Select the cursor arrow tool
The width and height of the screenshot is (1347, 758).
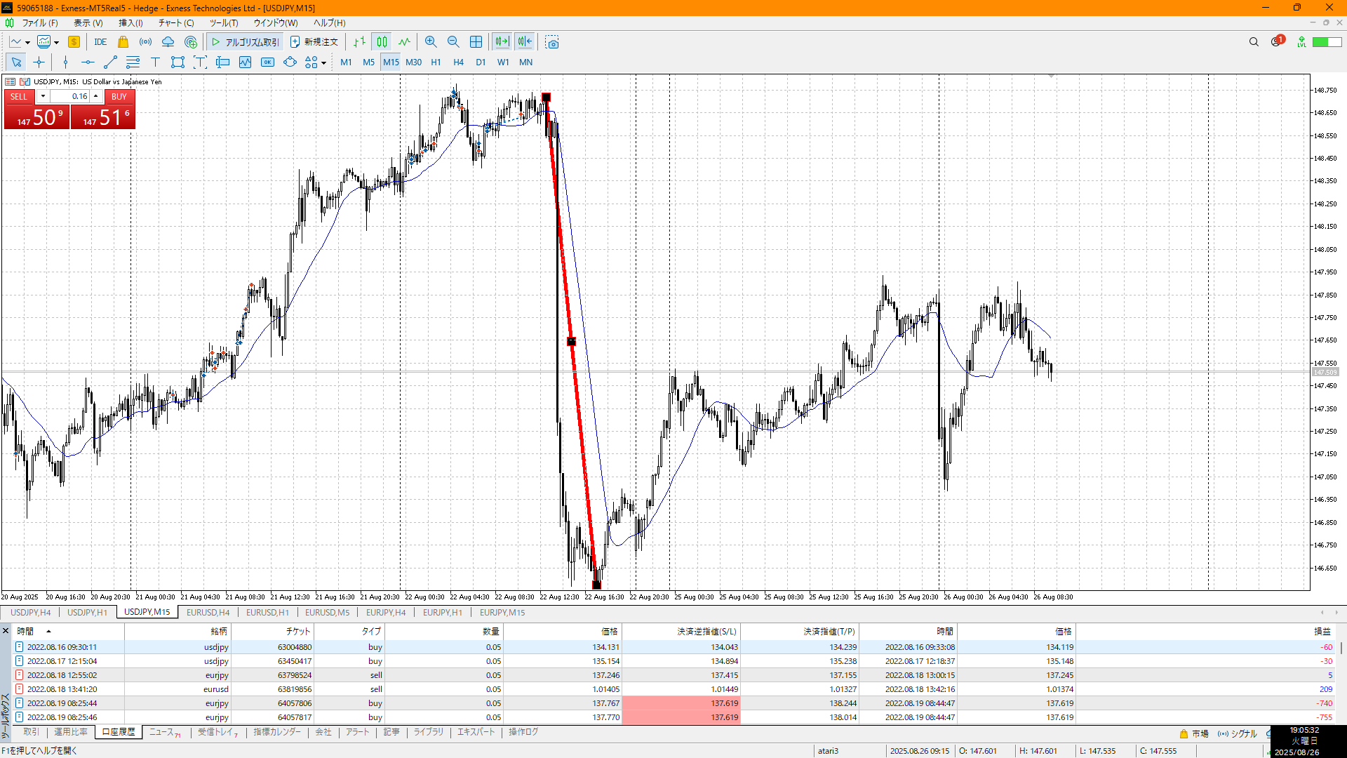pos(16,62)
